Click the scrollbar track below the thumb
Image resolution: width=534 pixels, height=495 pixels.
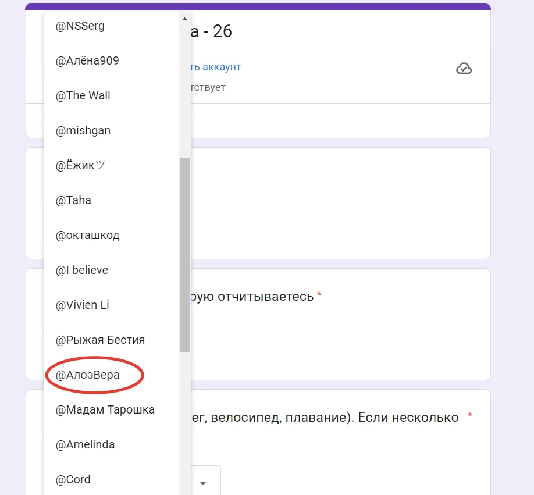click(x=184, y=419)
